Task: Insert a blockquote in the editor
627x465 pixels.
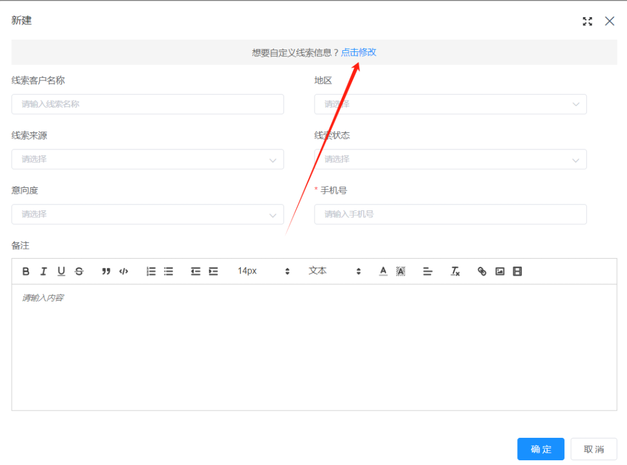Action: [x=106, y=271]
